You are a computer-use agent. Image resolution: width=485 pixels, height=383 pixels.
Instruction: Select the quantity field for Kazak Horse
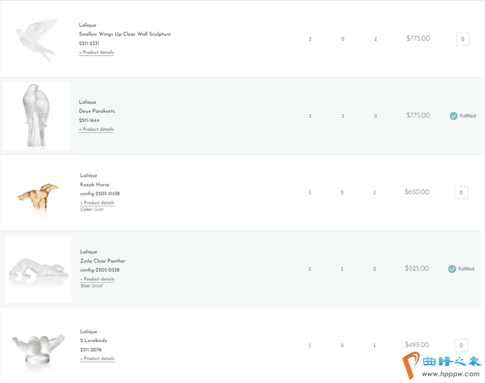click(461, 193)
